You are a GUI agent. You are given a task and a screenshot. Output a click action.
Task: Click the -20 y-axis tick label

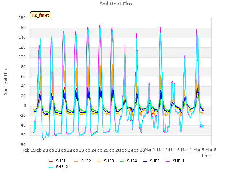coord(23,115)
